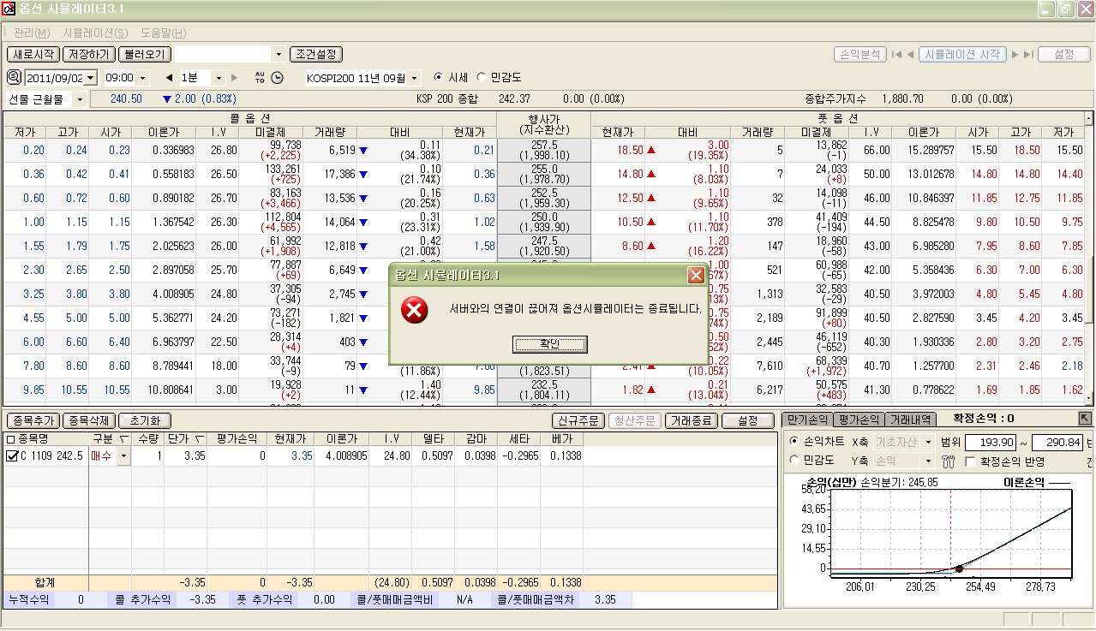Click the magnifier search icon beside the date
The width and height of the screenshot is (1096, 631).
[x=14, y=77]
